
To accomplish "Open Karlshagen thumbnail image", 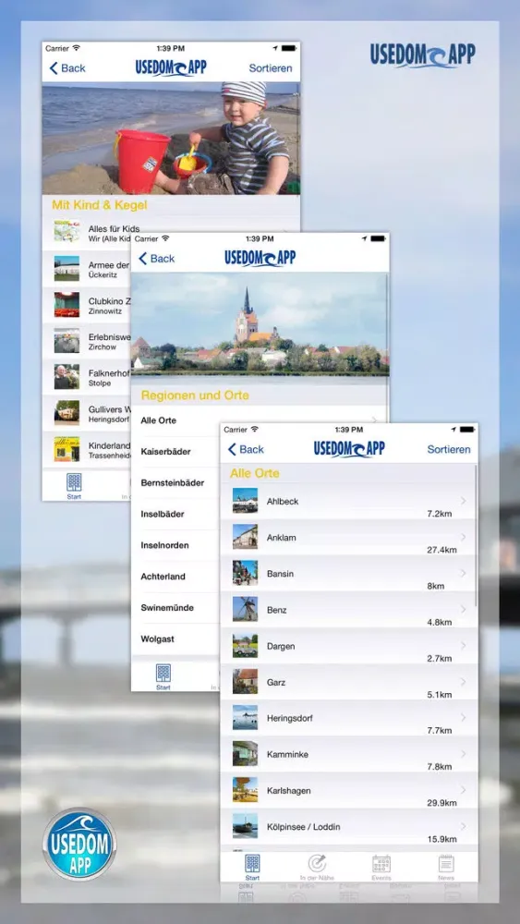I will tap(245, 790).
